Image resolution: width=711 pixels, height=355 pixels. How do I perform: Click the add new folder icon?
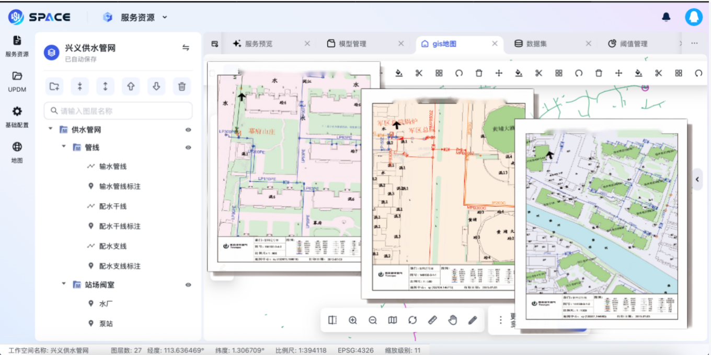pos(54,87)
